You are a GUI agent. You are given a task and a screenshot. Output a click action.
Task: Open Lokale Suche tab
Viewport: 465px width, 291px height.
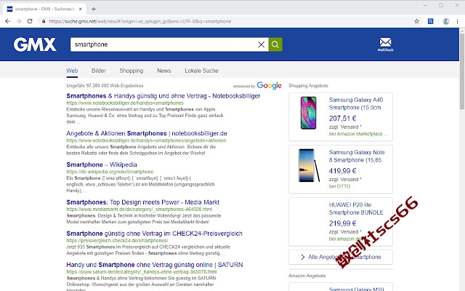(x=202, y=71)
